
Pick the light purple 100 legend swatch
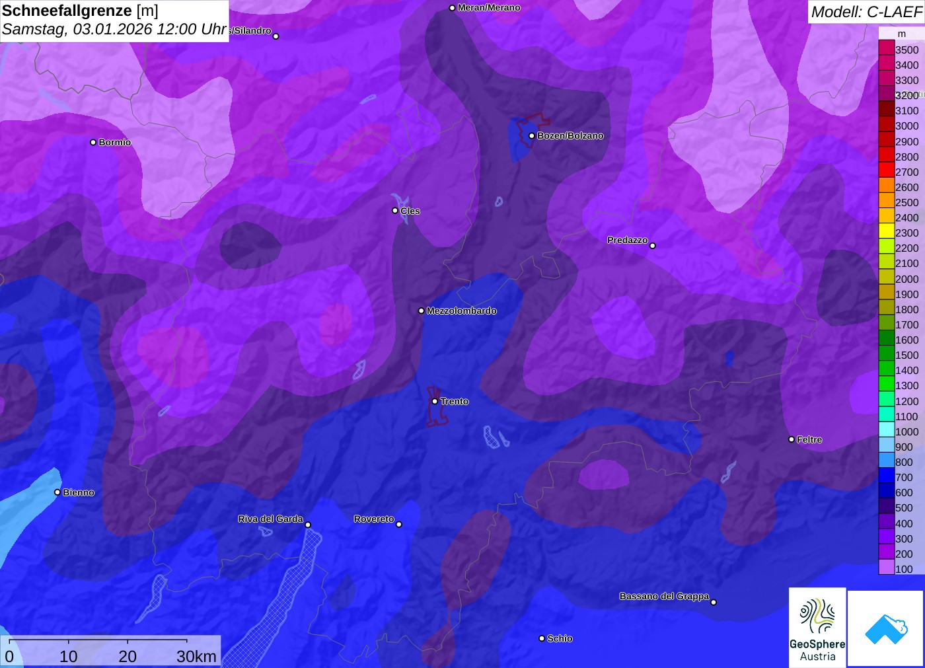tap(886, 567)
